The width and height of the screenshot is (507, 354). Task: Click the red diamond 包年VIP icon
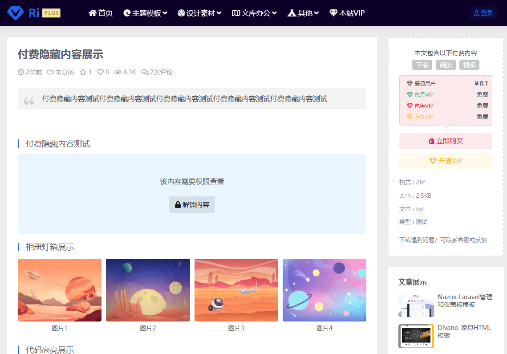tap(410, 106)
